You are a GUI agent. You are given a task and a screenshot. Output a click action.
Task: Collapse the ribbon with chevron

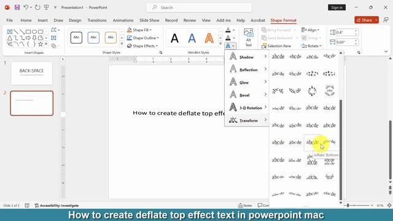click(x=386, y=52)
